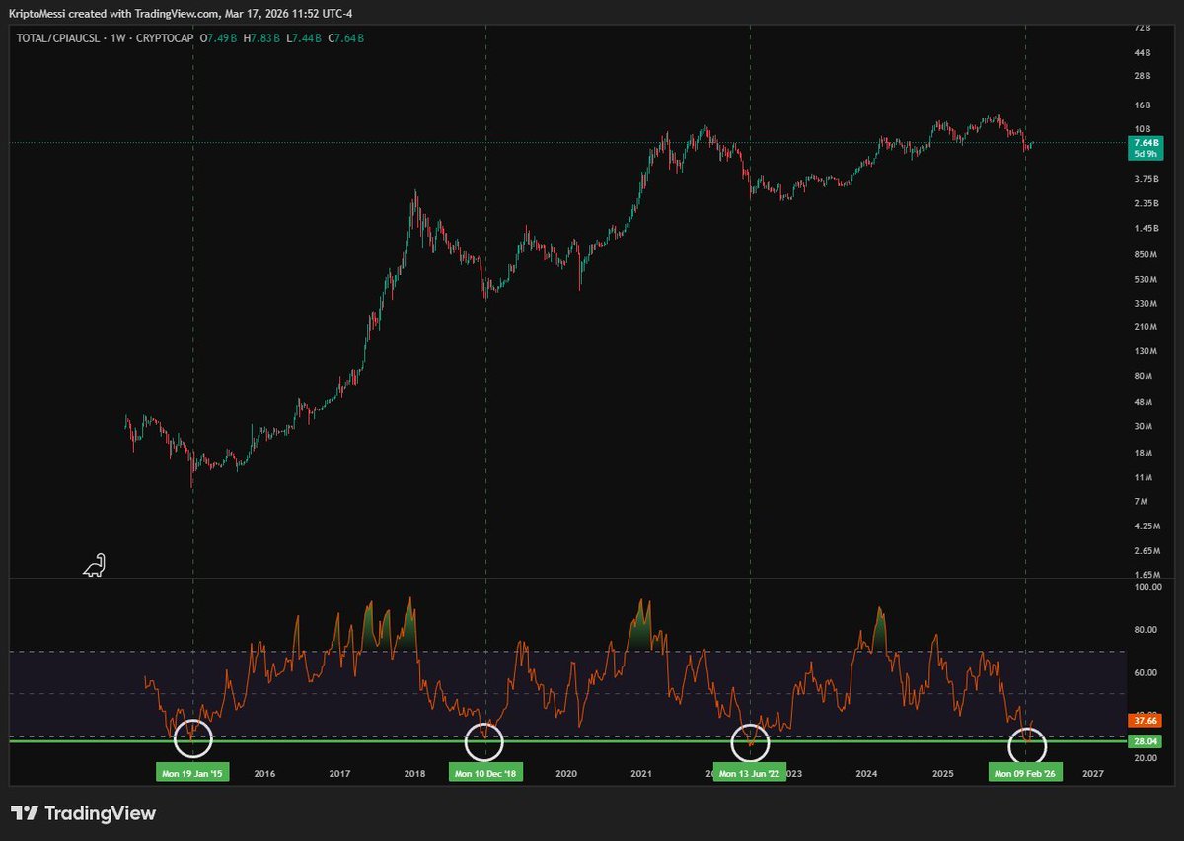Click the 330M price axis label
The image size is (1184, 841).
[1145, 303]
